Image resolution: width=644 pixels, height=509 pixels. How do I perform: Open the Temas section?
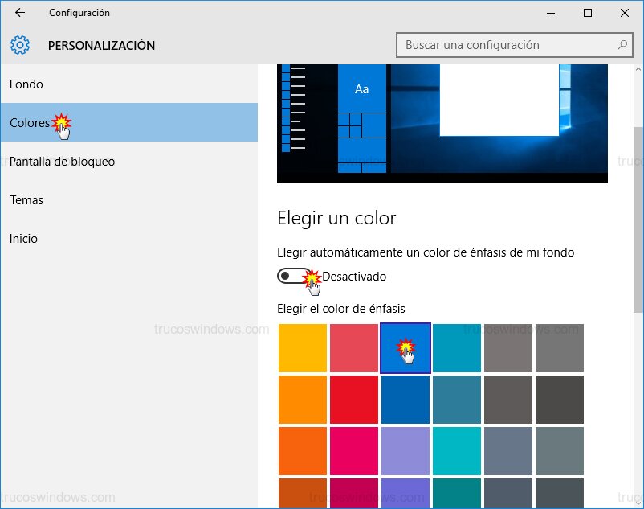click(x=26, y=199)
